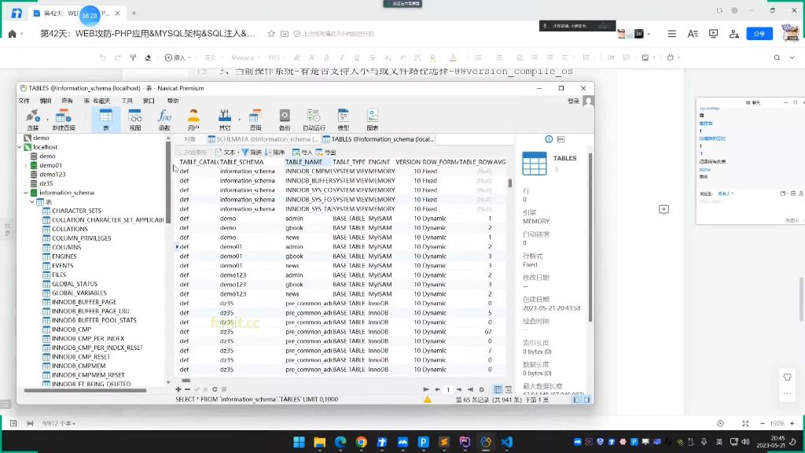This screenshot has width=805, height=453.
Task: Open the User (用户) toolbar icon
Action: coord(193,120)
